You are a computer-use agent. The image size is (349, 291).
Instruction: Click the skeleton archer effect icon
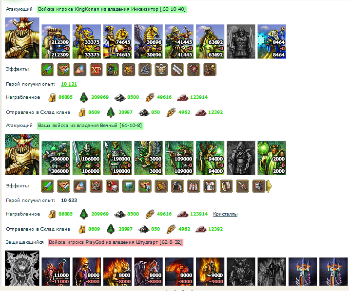coord(210,70)
